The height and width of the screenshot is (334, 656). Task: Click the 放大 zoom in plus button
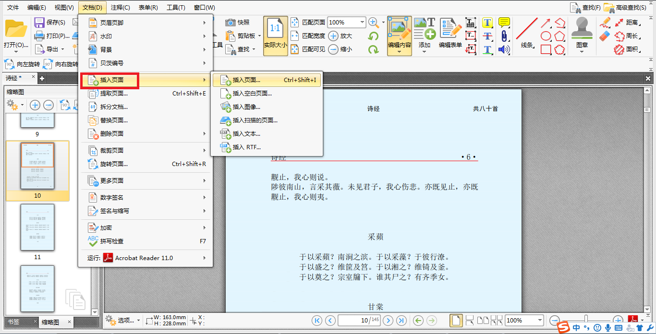[x=333, y=36]
